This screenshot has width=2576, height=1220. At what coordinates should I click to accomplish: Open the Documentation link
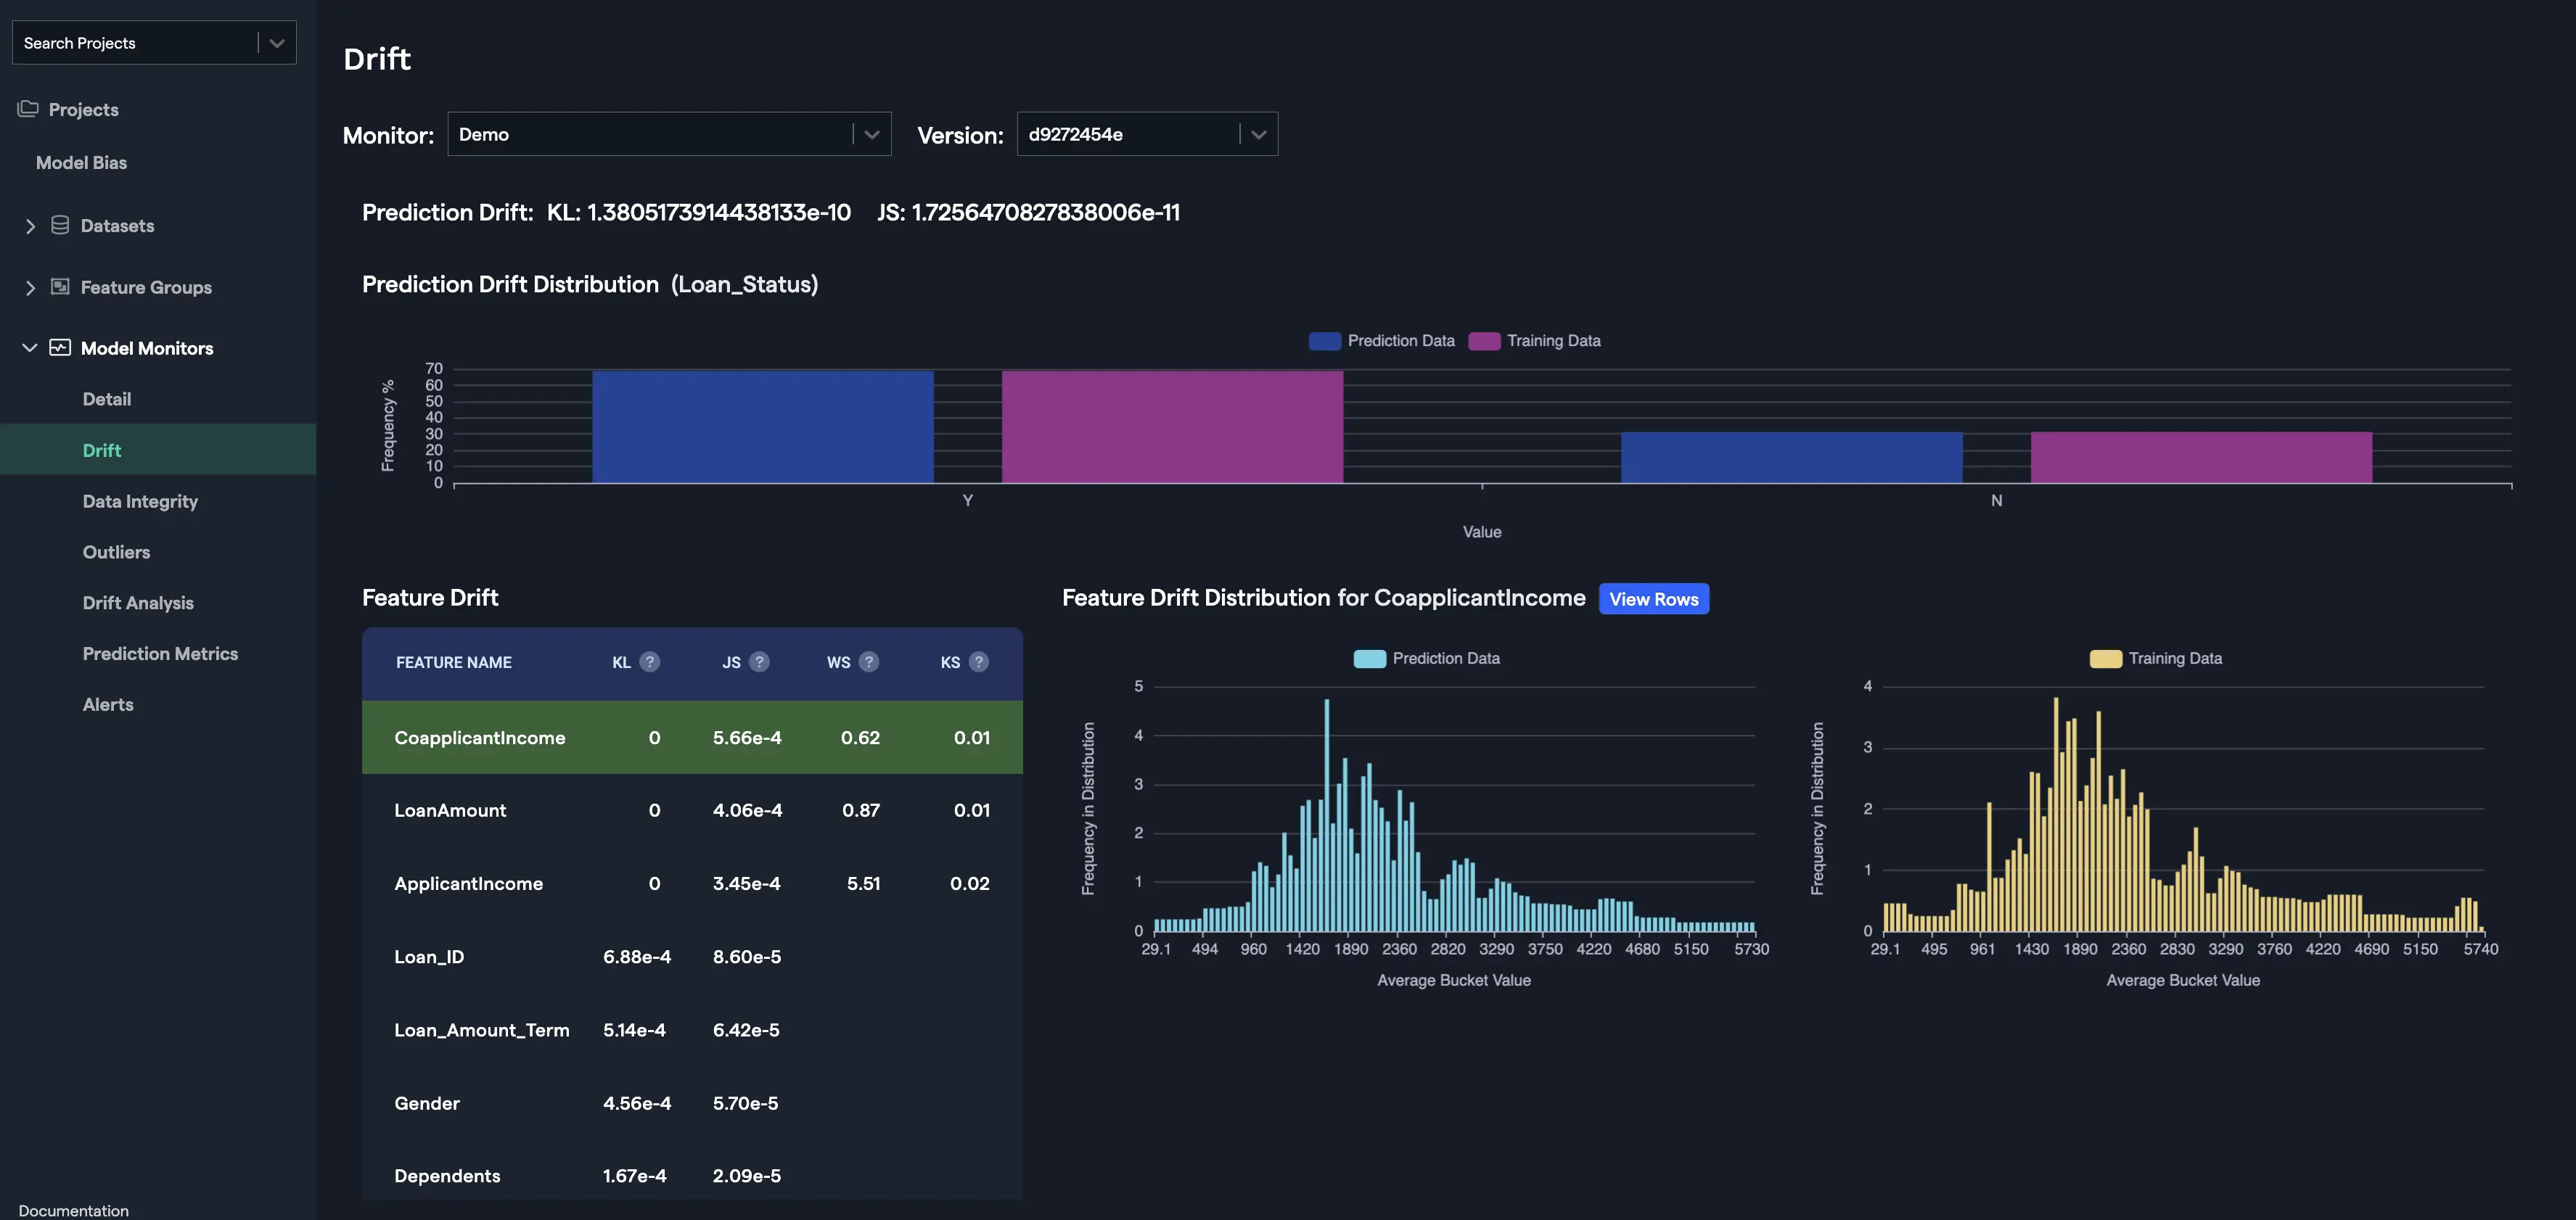[73, 1210]
